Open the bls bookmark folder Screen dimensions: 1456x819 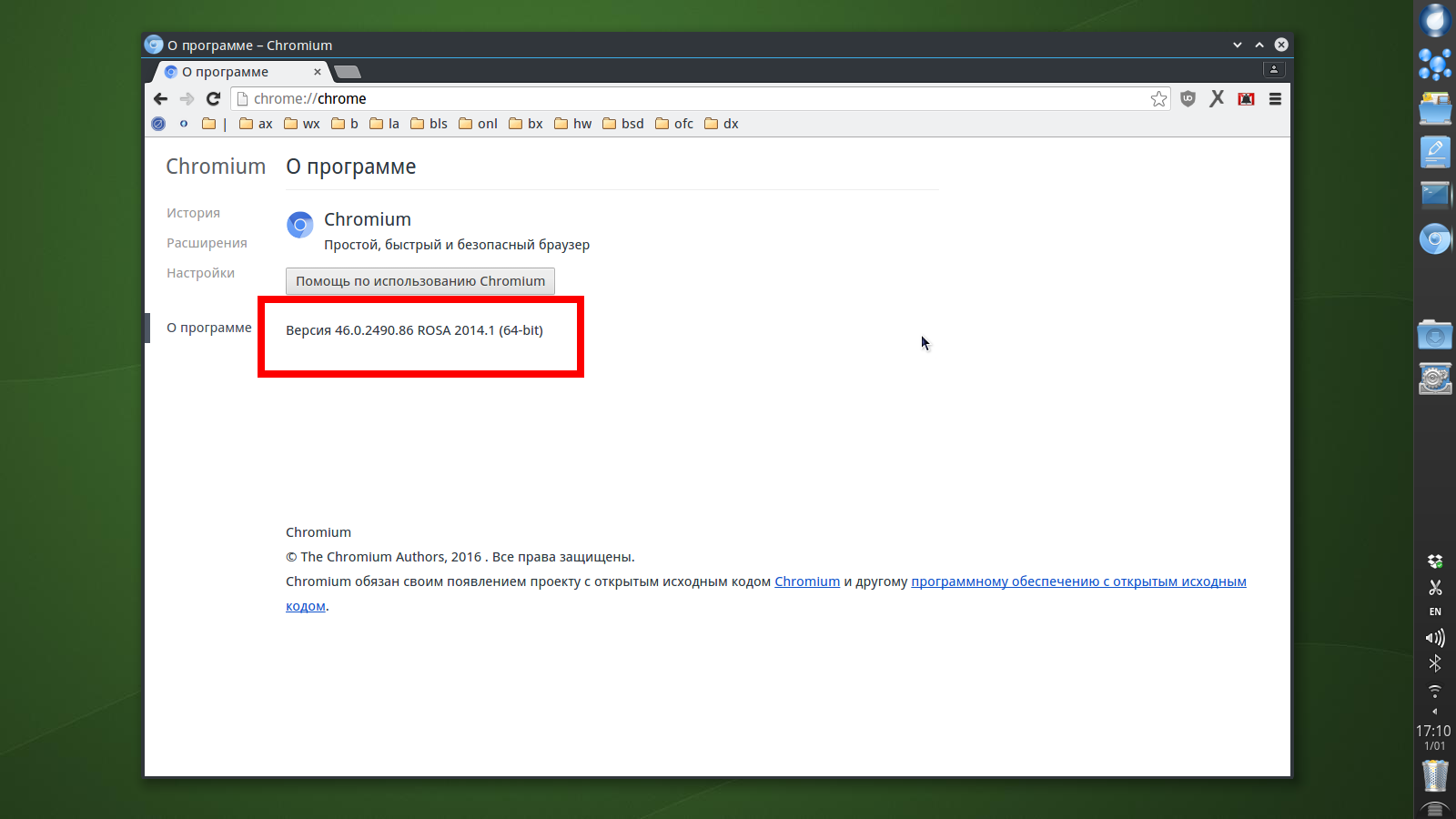click(429, 124)
